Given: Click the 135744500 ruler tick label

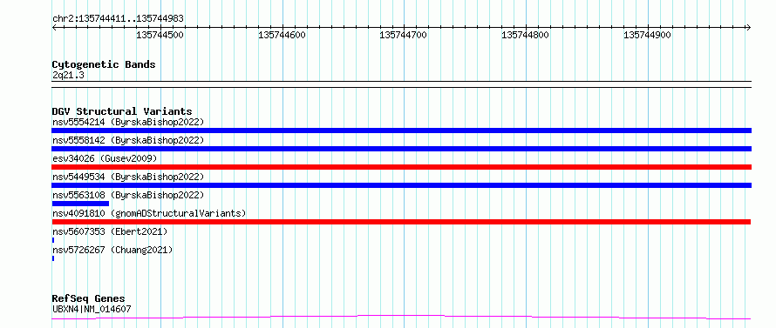Looking at the screenshot, I should click(160, 35).
